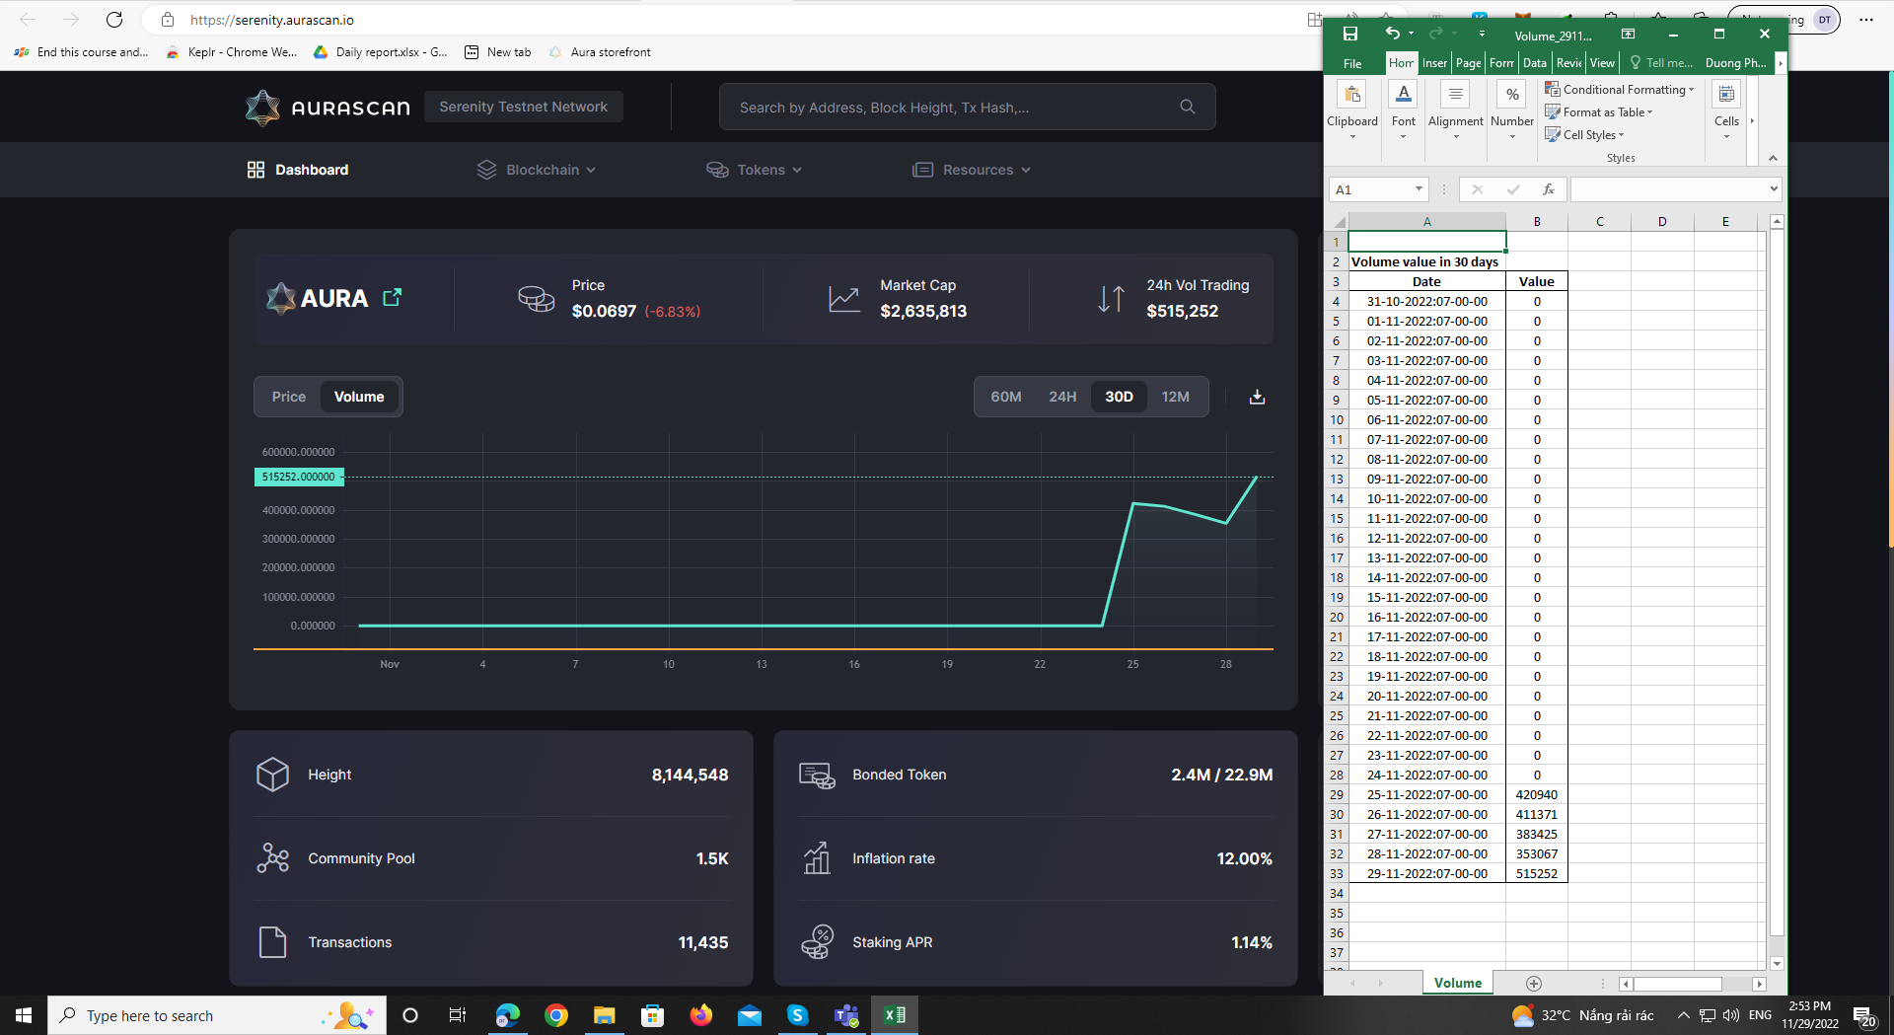
Task: Switch to the Data ribbon tab
Action: point(1535,62)
